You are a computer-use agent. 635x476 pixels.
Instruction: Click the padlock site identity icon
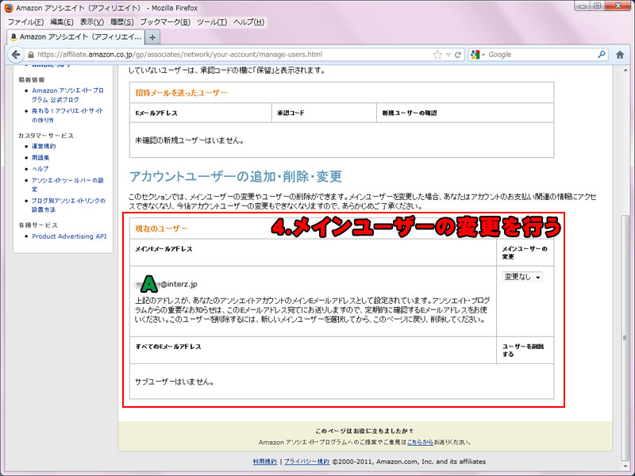[x=30, y=55]
